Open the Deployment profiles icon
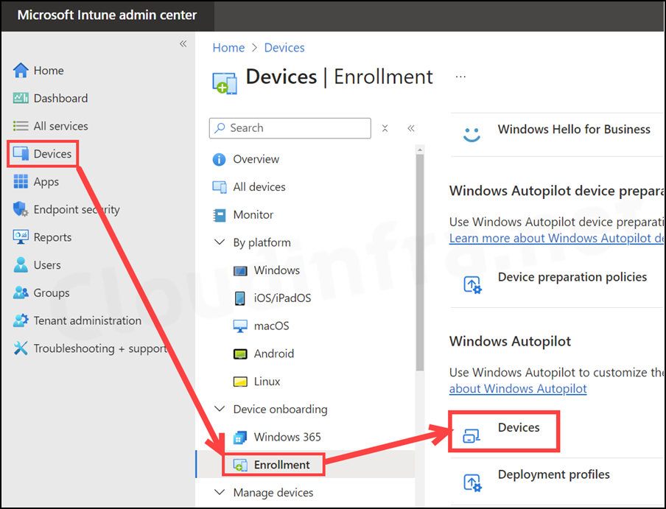The image size is (666, 509). pyautogui.click(x=472, y=482)
